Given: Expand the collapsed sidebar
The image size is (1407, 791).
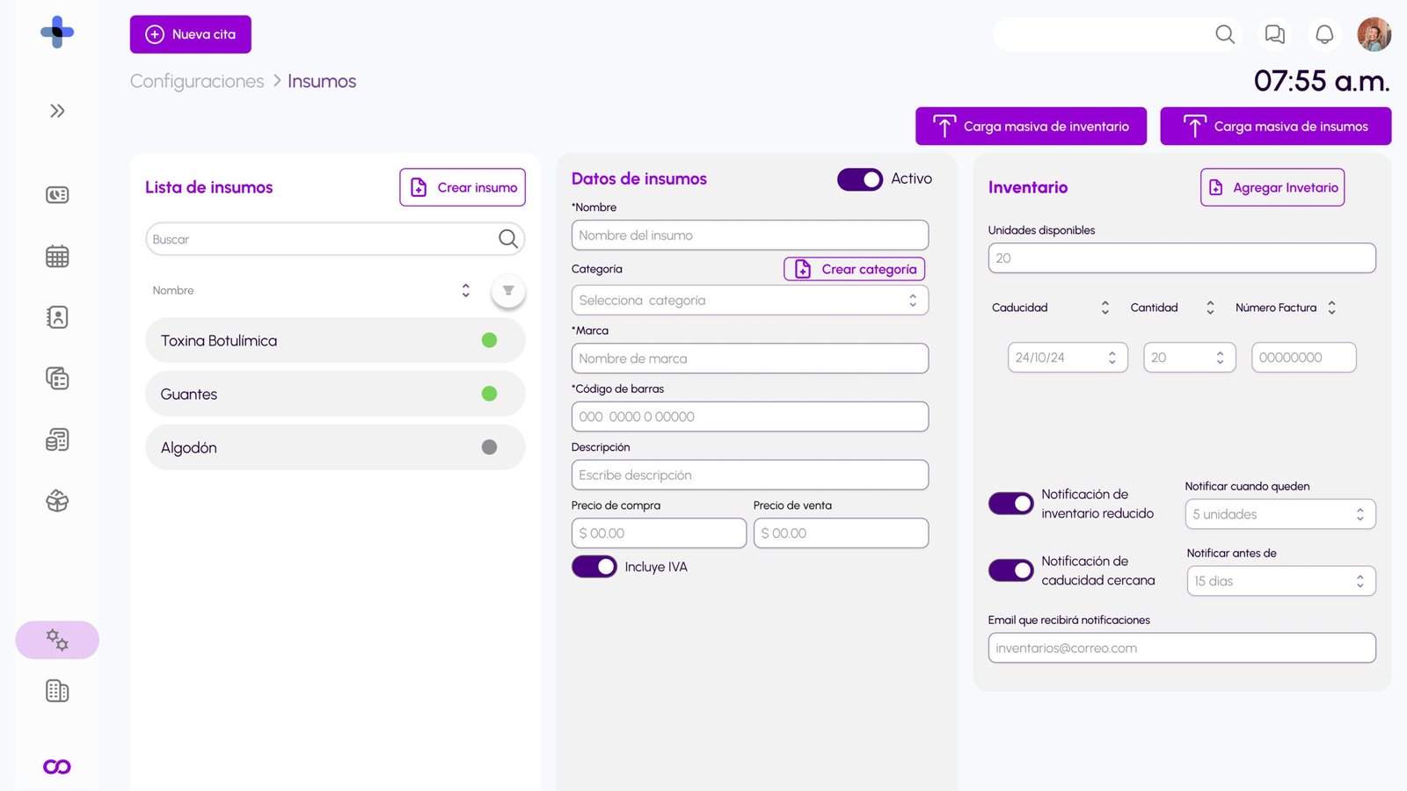Looking at the screenshot, I should pyautogui.click(x=56, y=110).
